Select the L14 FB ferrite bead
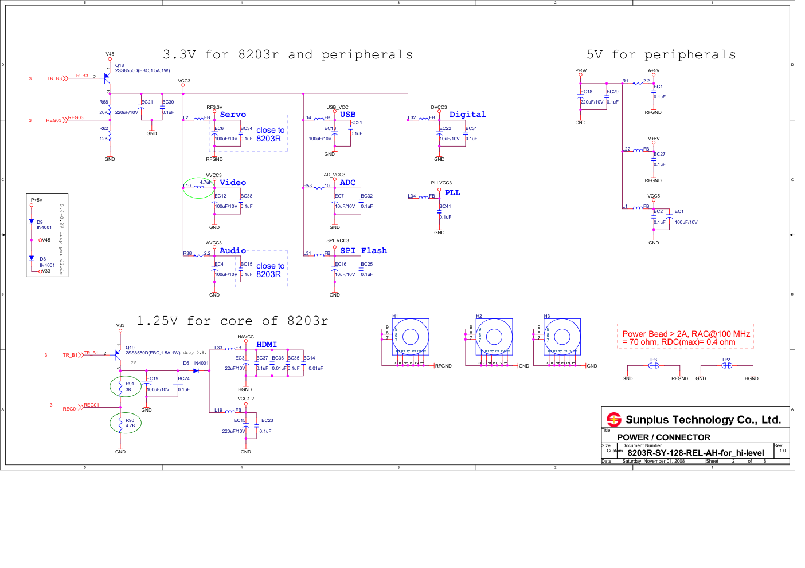This screenshot has width=805, height=568. (x=319, y=119)
